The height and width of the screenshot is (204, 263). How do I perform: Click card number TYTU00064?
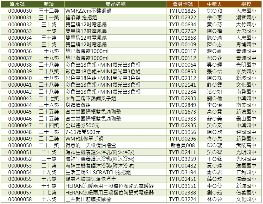pos(182,65)
